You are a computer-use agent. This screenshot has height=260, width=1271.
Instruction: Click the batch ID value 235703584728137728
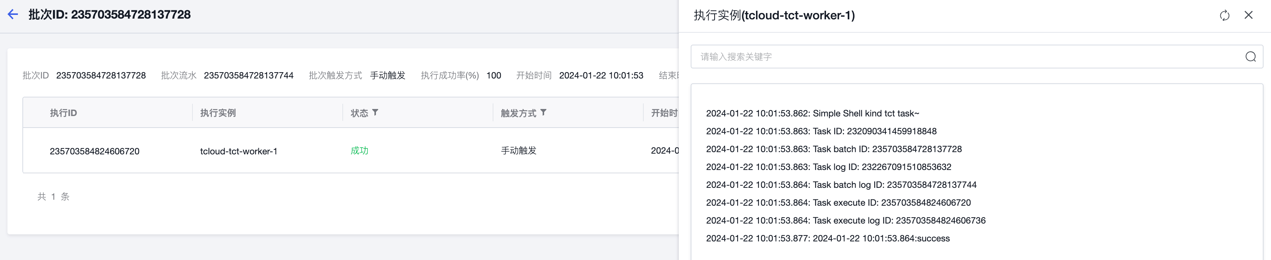click(x=101, y=76)
